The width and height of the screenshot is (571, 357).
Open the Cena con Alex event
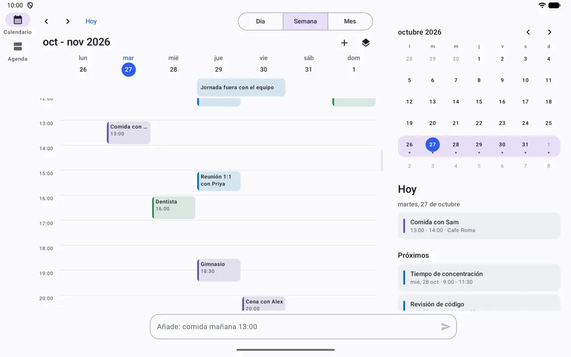(x=264, y=304)
